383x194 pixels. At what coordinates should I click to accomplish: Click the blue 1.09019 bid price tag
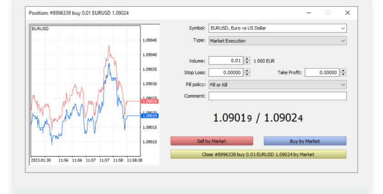150,116
